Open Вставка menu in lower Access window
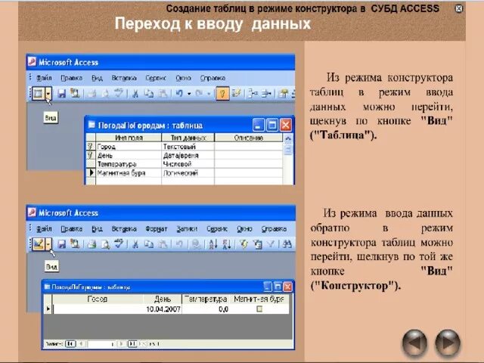484x363 pixels. pos(124,229)
